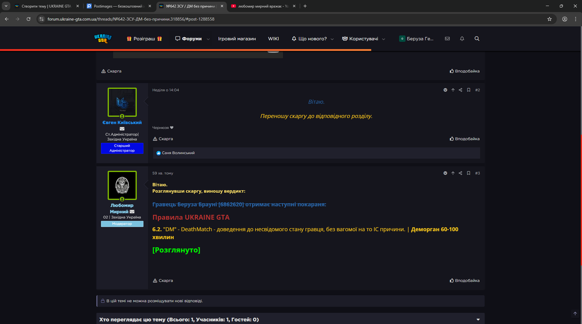The image size is (582, 324).
Task: Expand the Що нового? menu chevron
Action: pos(332,39)
